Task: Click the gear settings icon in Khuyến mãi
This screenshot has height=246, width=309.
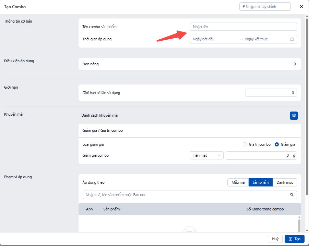Action: point(294,116)
